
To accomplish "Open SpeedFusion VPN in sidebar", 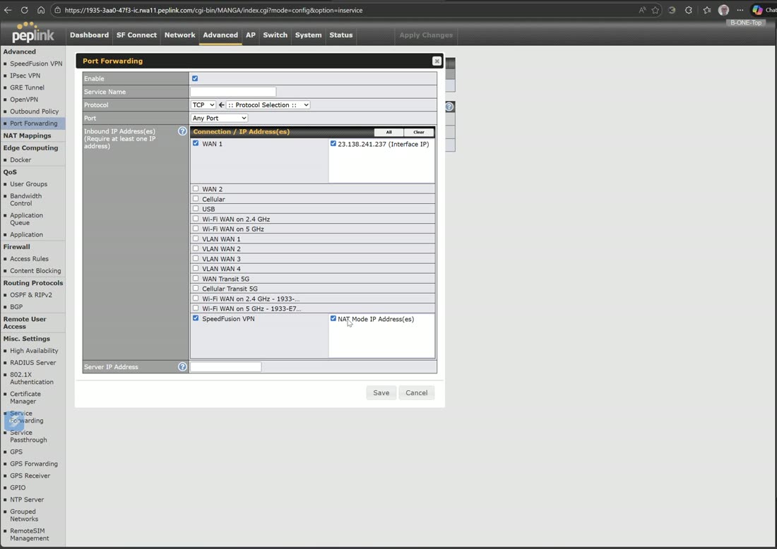I will (x=36, y=64).
